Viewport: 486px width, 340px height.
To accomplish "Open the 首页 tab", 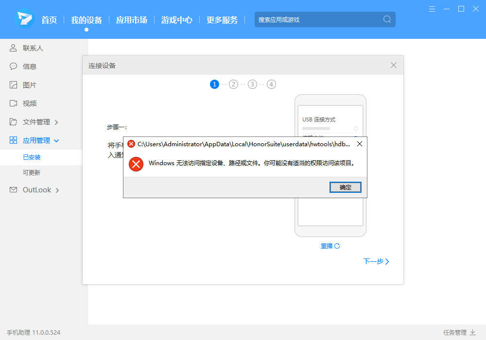I will (x=49, y=20).
